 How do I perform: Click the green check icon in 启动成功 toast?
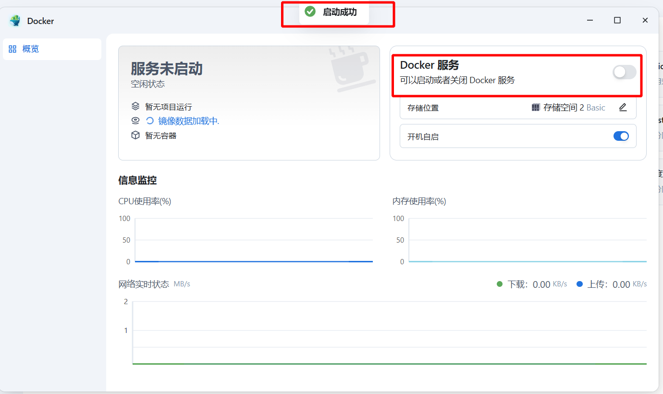click(x=310, y=12)
